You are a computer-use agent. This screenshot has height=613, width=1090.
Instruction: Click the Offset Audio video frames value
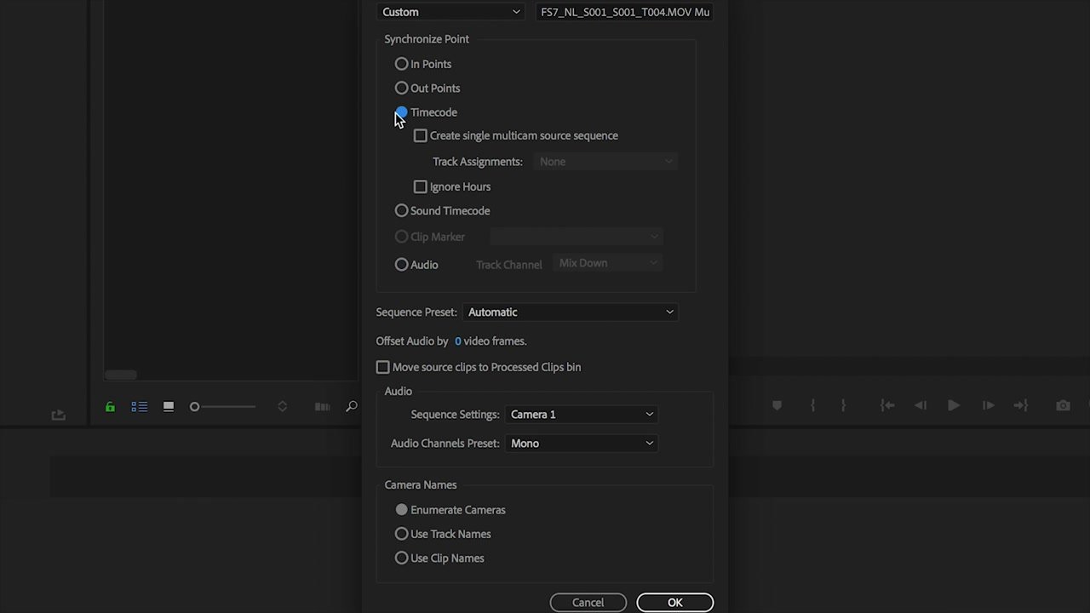coord(458,341)
